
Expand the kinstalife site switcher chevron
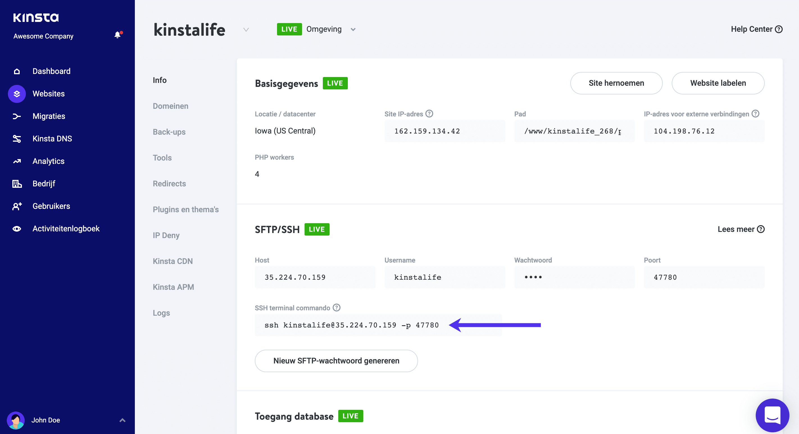tap(246, 30)
